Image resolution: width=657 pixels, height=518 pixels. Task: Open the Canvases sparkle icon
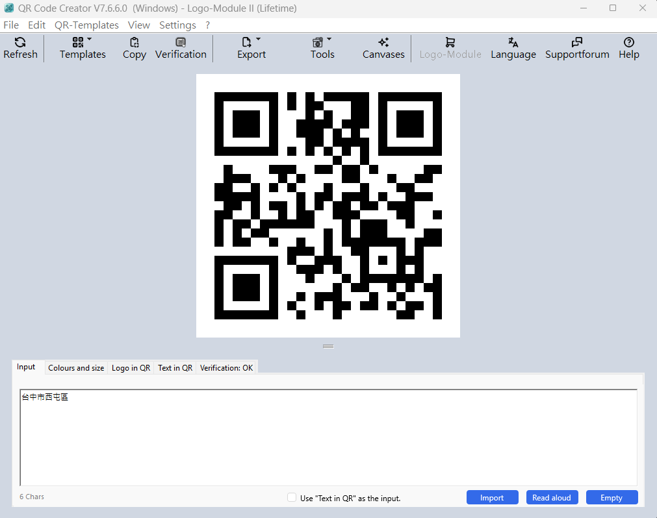pyautogui.click(x=383, y=42)
